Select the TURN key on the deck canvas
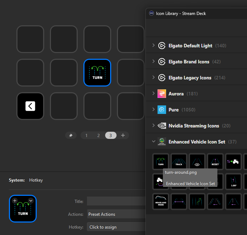Viewport: 247px width, 235px height. [97, 73]
